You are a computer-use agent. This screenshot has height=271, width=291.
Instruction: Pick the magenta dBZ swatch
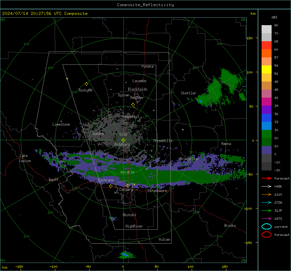pyautogui.click(x=266, y=102)
